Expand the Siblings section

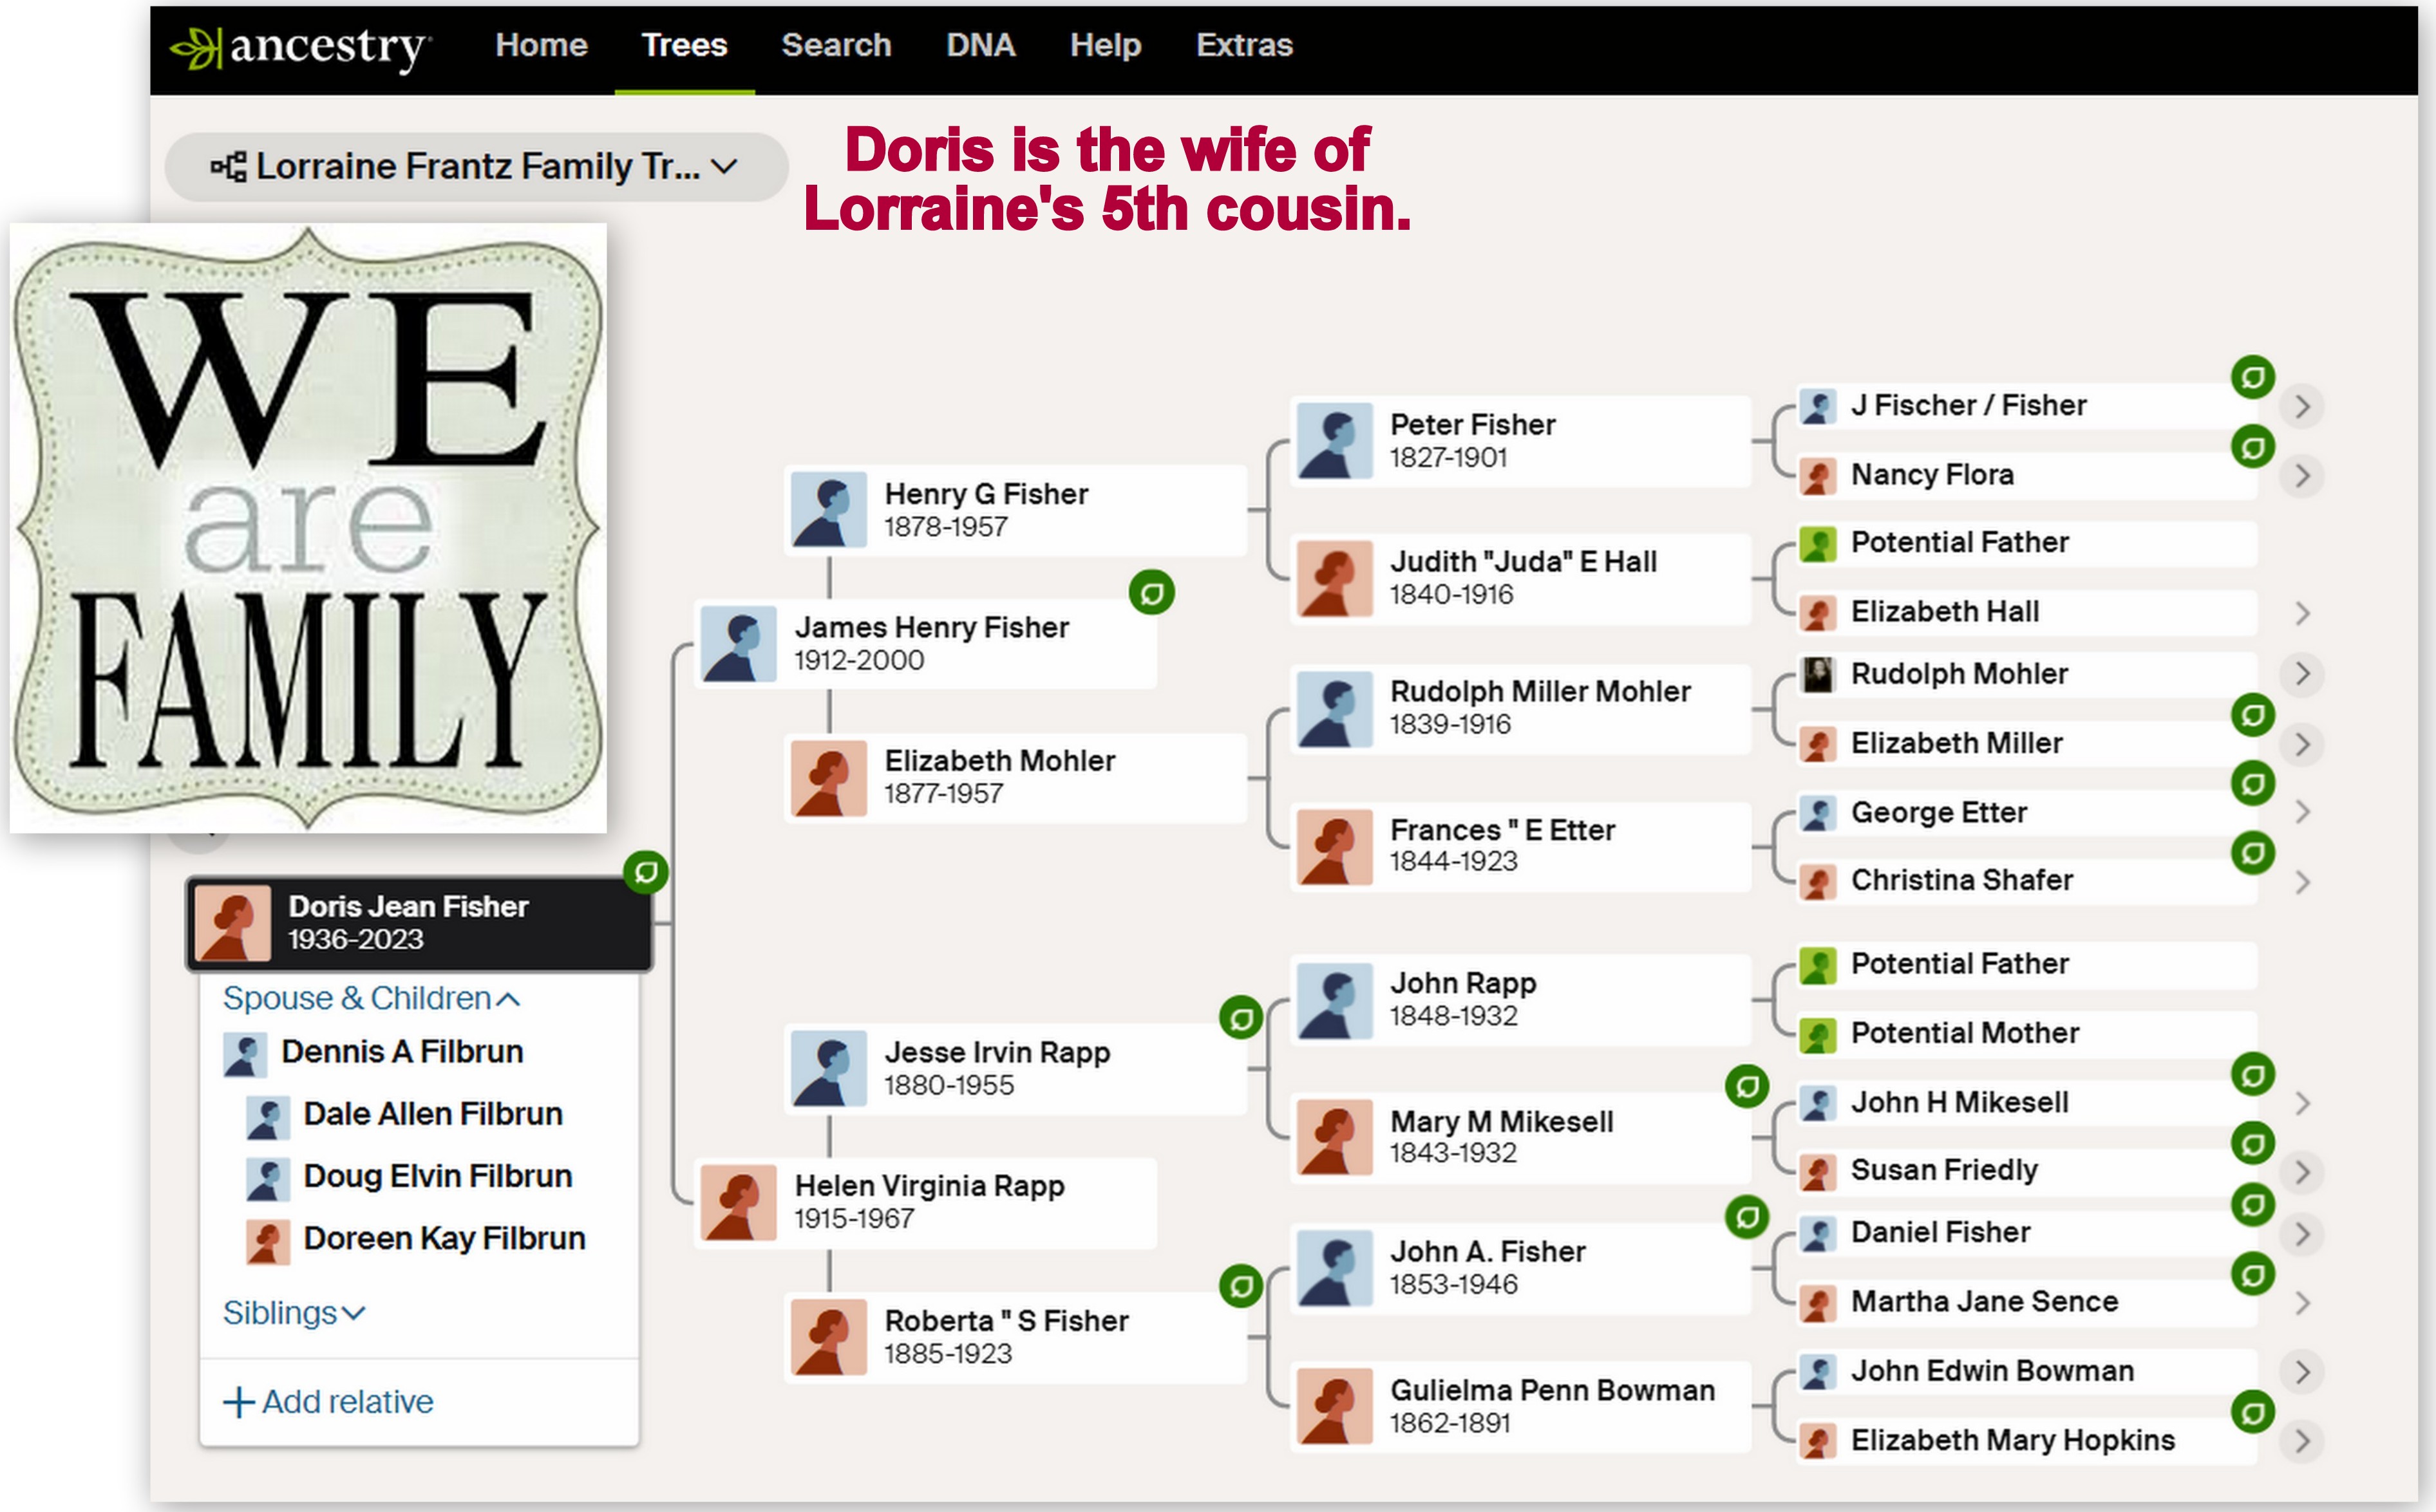click(294, 1312)
